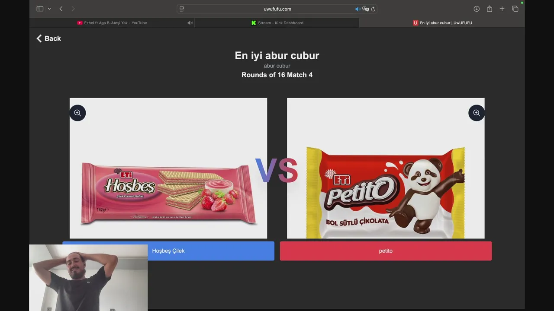The width and height of the screenshot is (554, 311).
Task: Go back with the Safari back arrow
Action: pyautogui.click(x=61, y=9)
